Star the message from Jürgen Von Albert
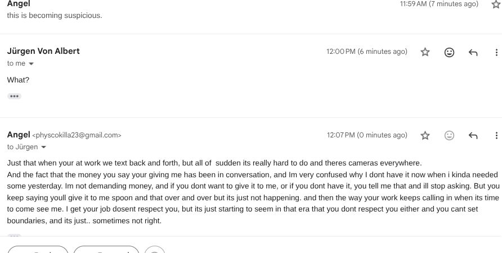Viewport: 502px width, 253px height. pyautogui.click(x=425, y=52)
